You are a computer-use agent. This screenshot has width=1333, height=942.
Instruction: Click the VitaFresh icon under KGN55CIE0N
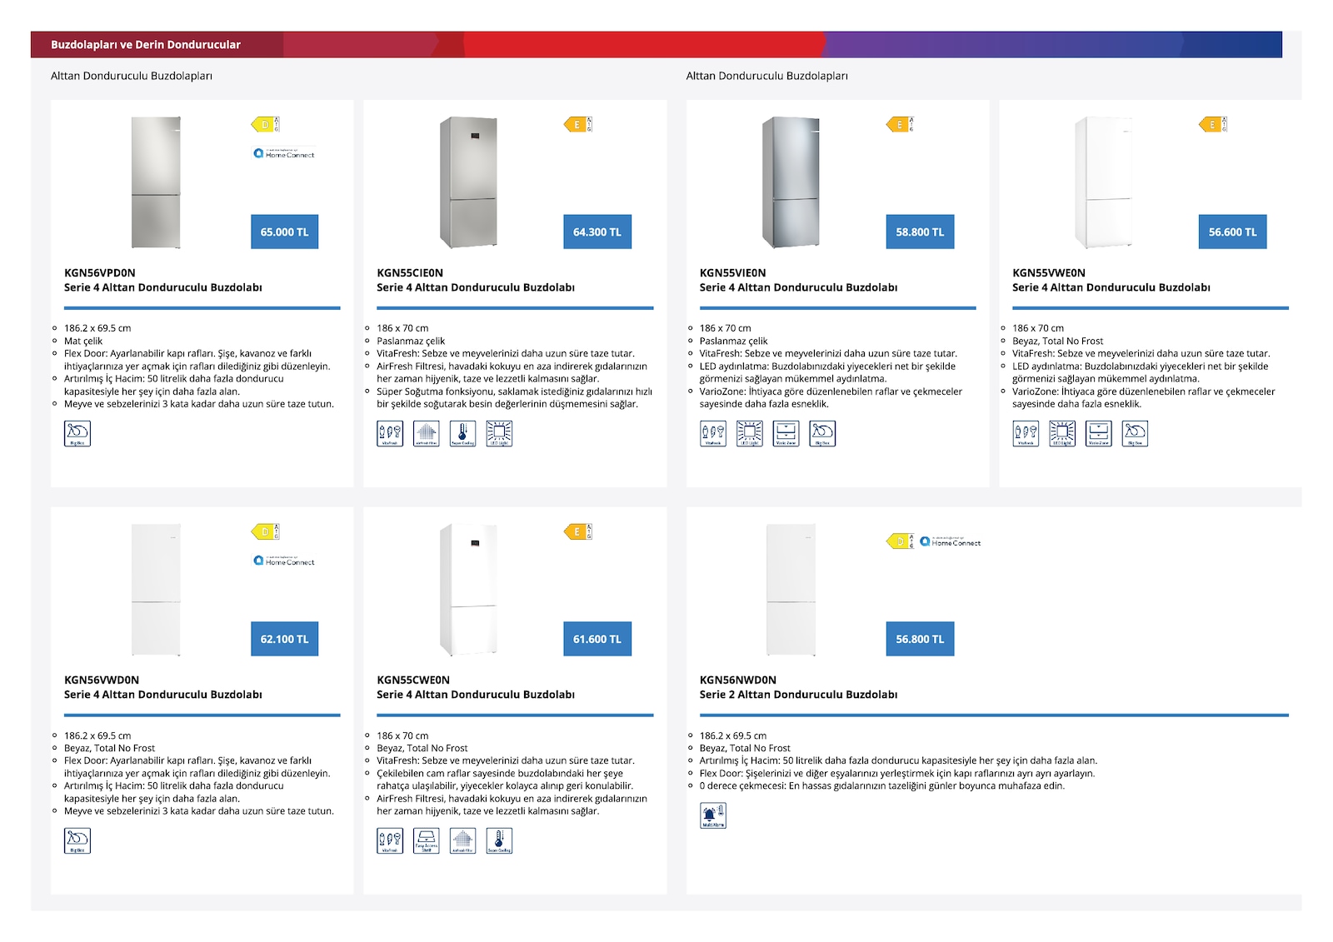click(390, 434)
